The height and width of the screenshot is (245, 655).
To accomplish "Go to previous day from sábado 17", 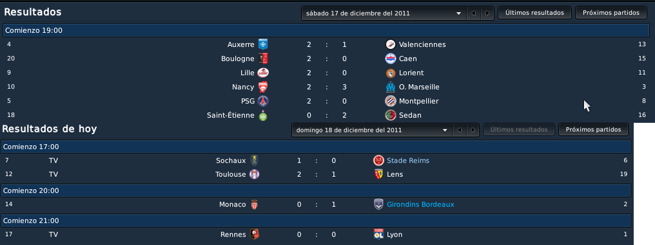I will click(x=473, y=13).
